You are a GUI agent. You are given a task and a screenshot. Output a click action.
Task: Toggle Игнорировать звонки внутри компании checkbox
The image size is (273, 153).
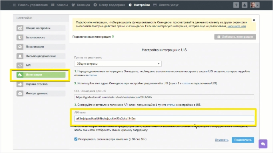click(76, 139)
